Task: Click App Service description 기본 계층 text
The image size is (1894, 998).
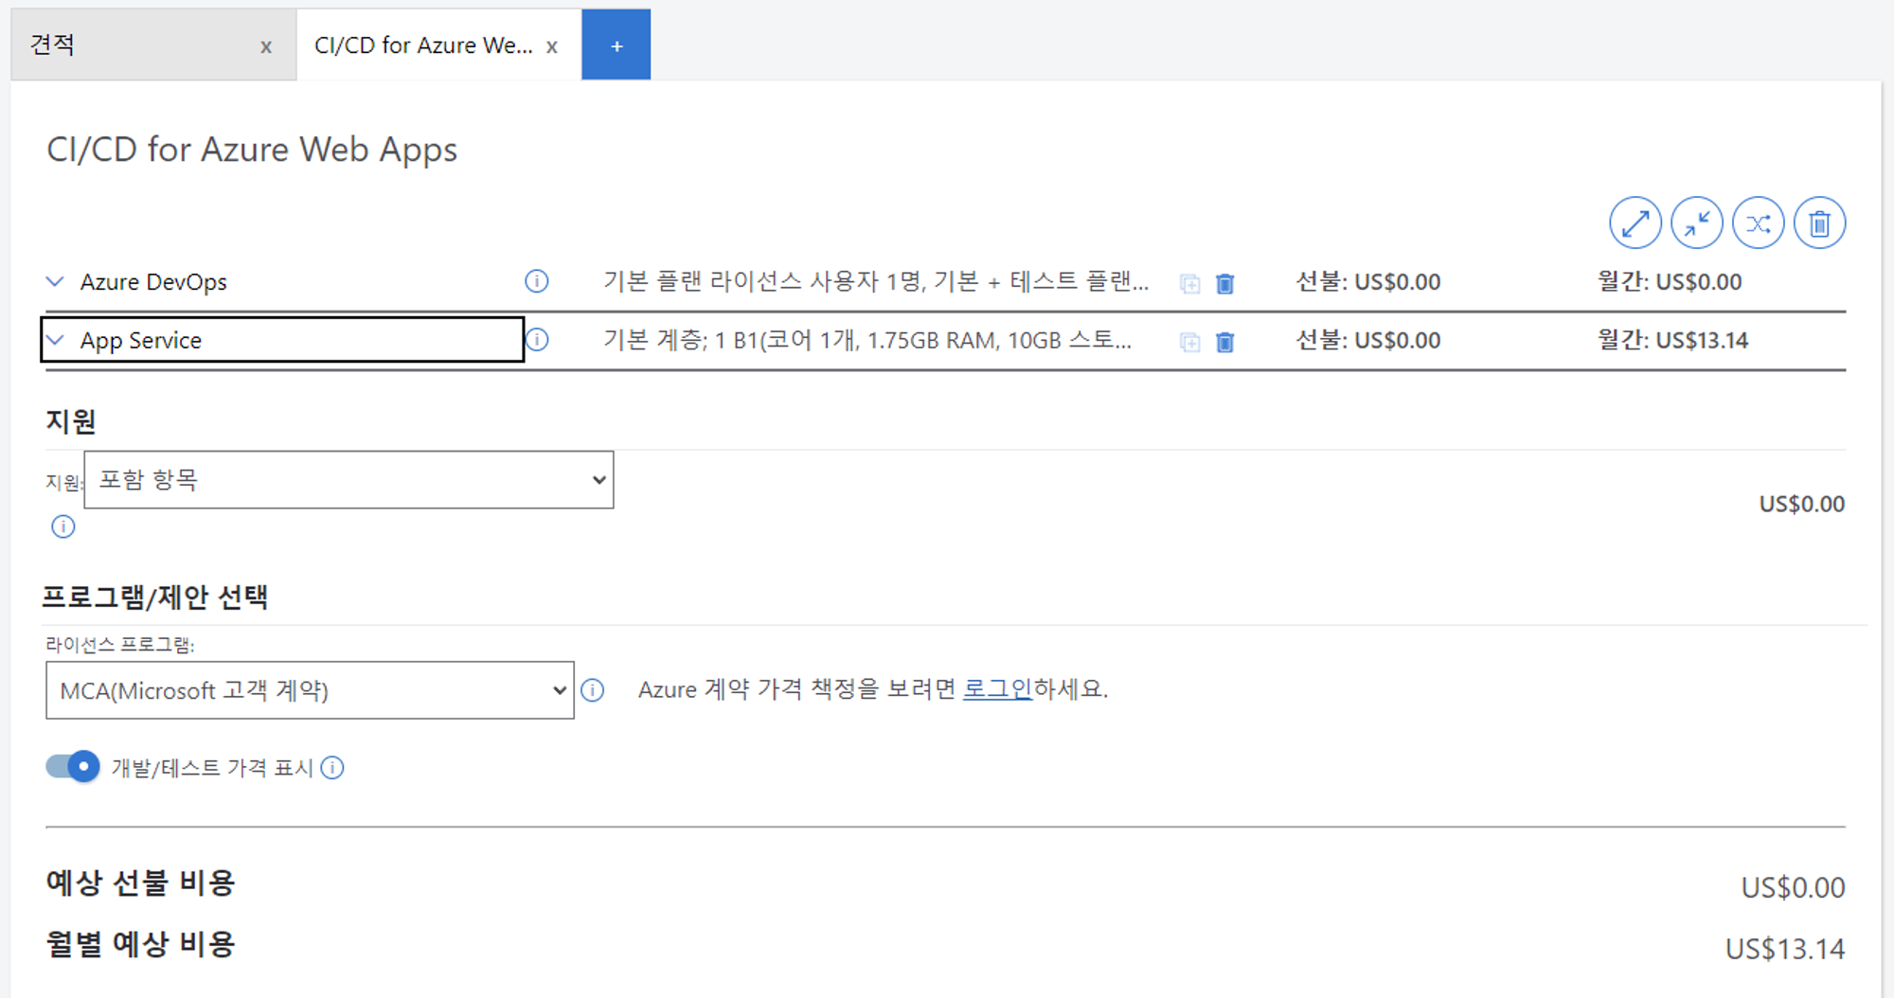Action: pyautogui.click(x=867, y=340)
